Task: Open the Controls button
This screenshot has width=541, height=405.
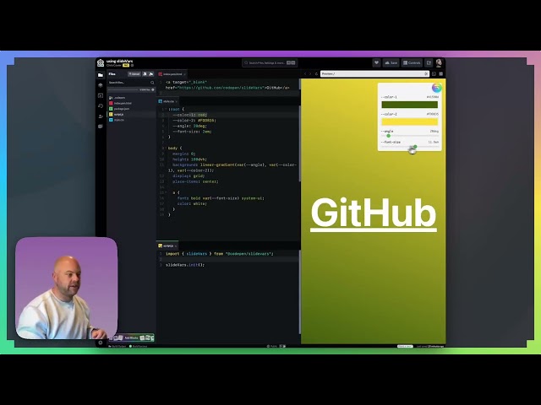Action: pos(412,62)
